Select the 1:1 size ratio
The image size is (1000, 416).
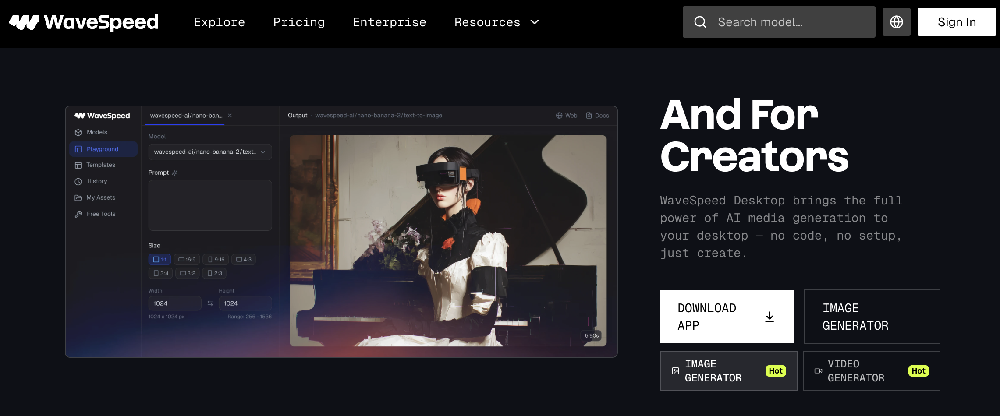[x=160, y=259]
